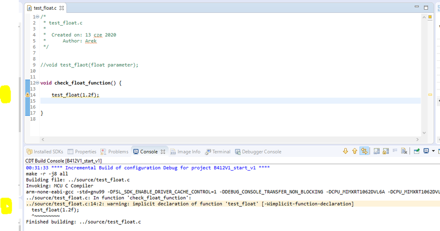Click void check_float_function() line
440x231 pixels.
(x=81, y=83)
